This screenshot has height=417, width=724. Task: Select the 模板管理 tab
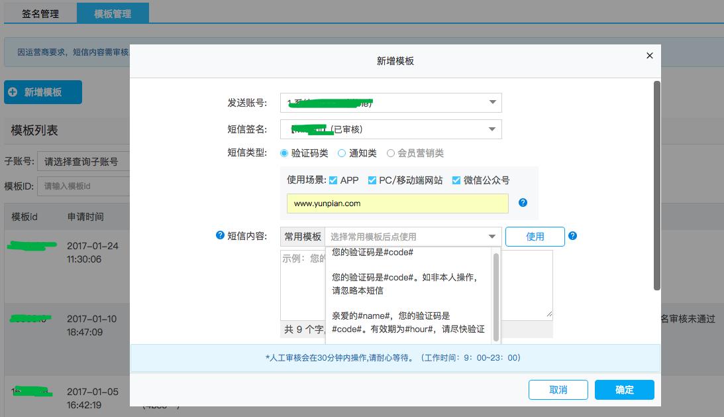coord(113,12)
